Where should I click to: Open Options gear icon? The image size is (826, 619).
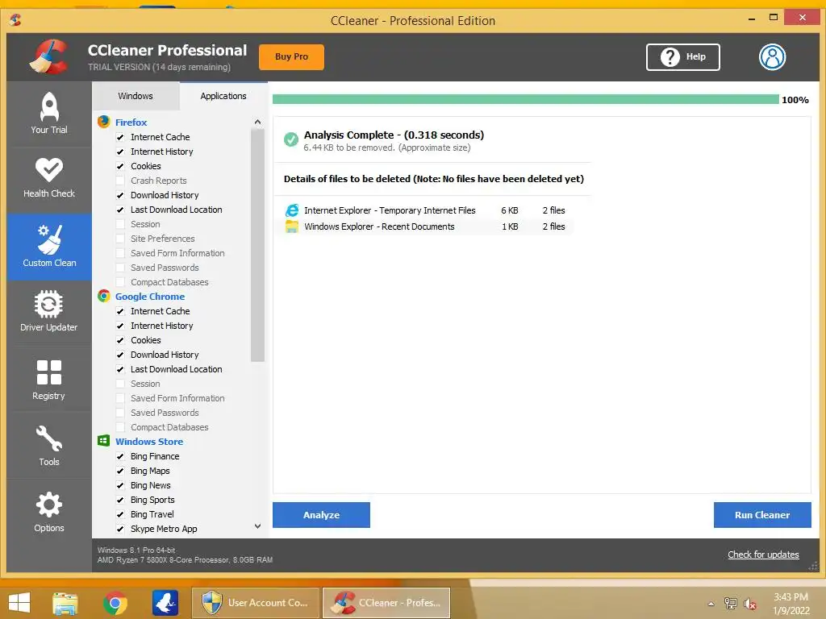click(49, 512)
